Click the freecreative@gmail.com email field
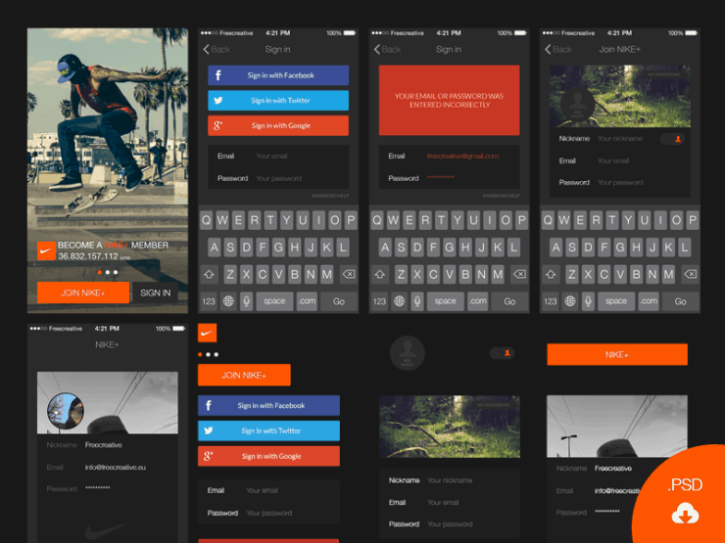Viewport: 725px width, 543px height. click(x=461, y=157)
